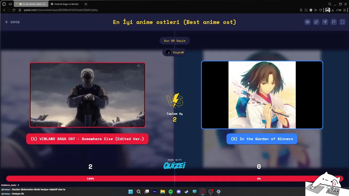Open the ad blocker shield icon
Viewport: 349px width, 196px height.
311,10
